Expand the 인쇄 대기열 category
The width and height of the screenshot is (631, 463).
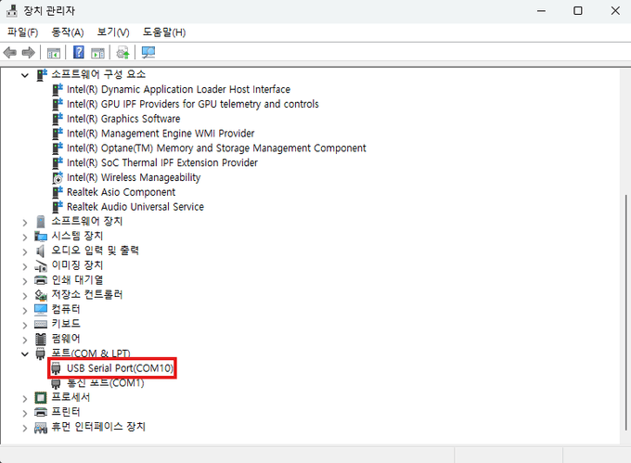(x=25, y=281)
